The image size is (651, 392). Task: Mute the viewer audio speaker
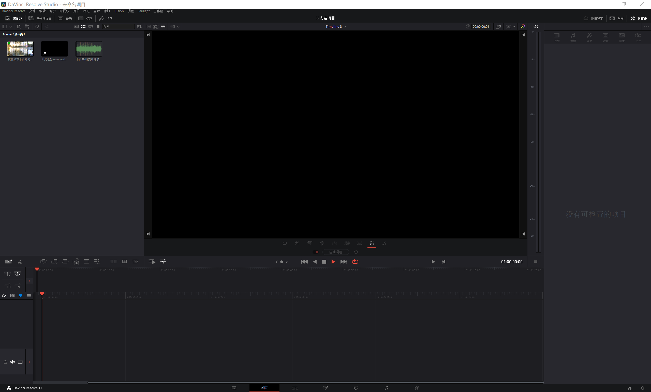point(536,26)
